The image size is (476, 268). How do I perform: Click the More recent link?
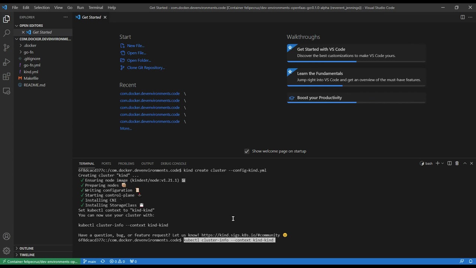(x=126, y=128)
